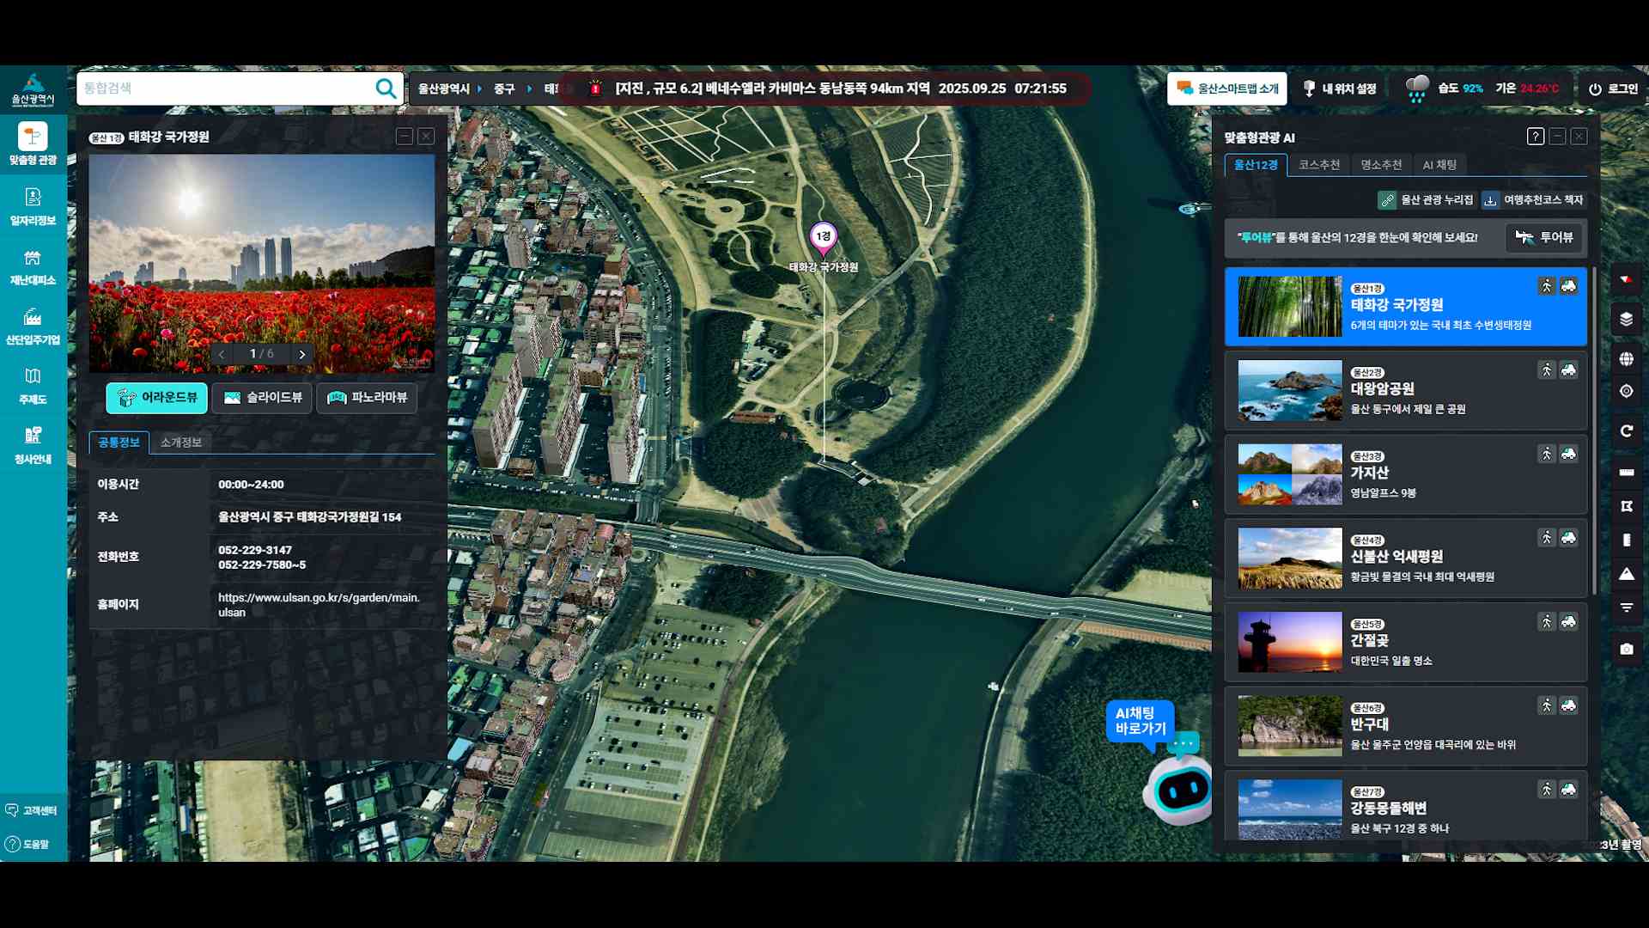Switch to 슬라이드뷰 view mode
Viewport: 1649px width, 928px height.
click(x=262, y=398)
